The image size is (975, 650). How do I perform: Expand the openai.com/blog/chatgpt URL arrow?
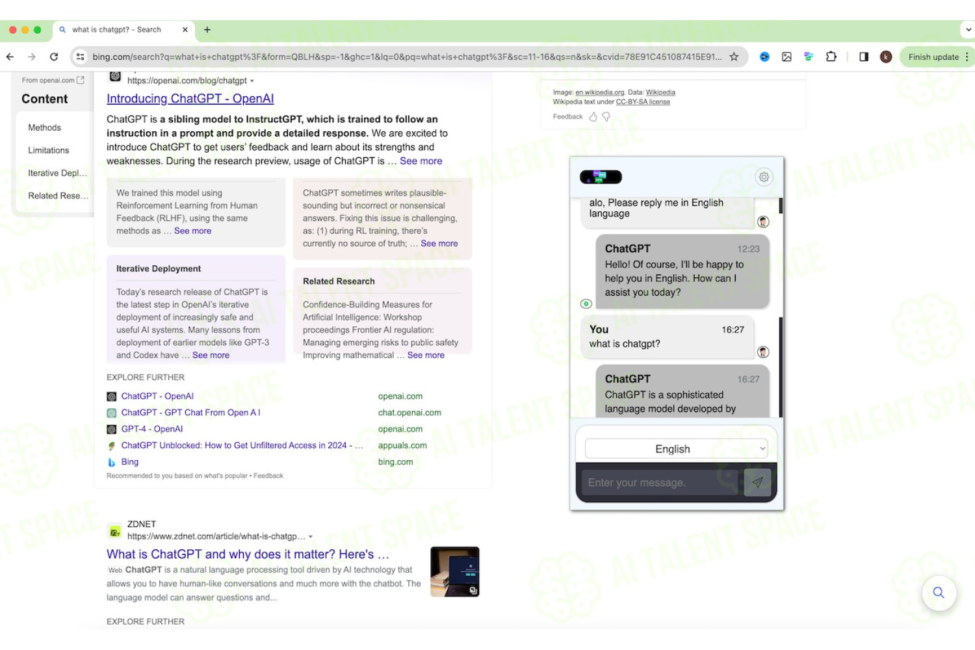click(x=252, y=81)
